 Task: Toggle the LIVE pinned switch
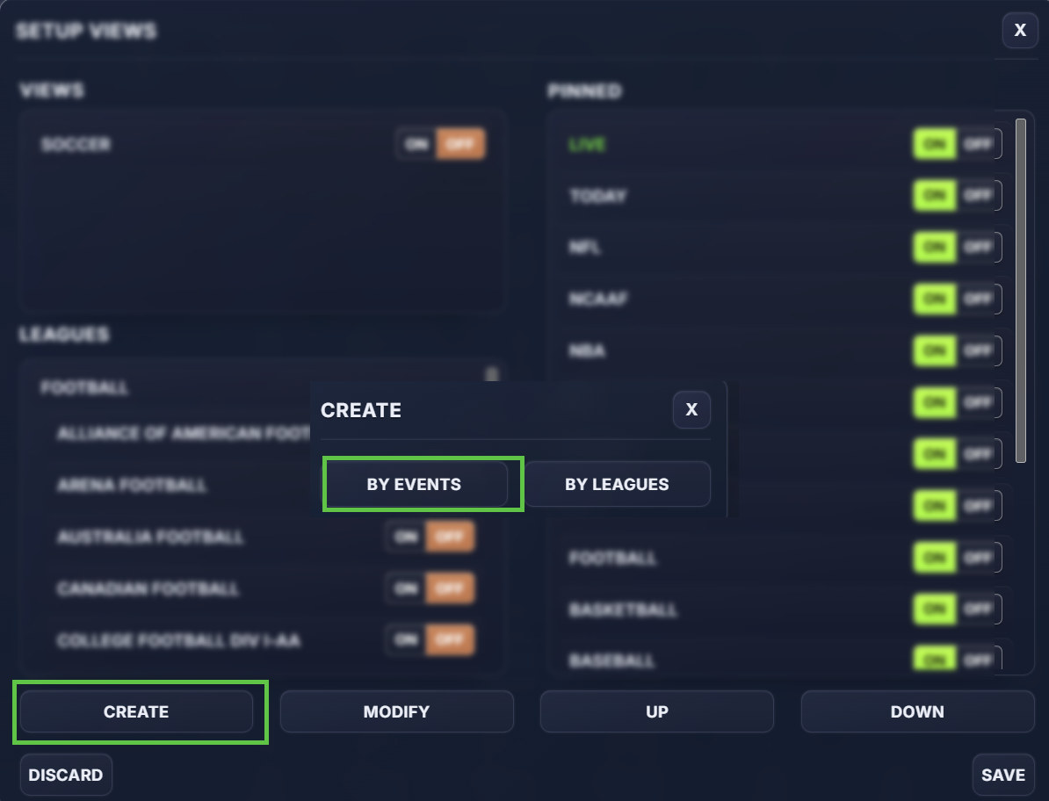click(957, 144)
